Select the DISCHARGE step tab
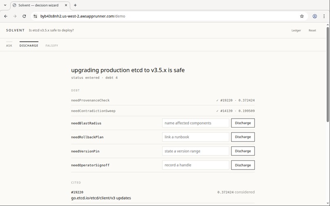 coord(29,45)
